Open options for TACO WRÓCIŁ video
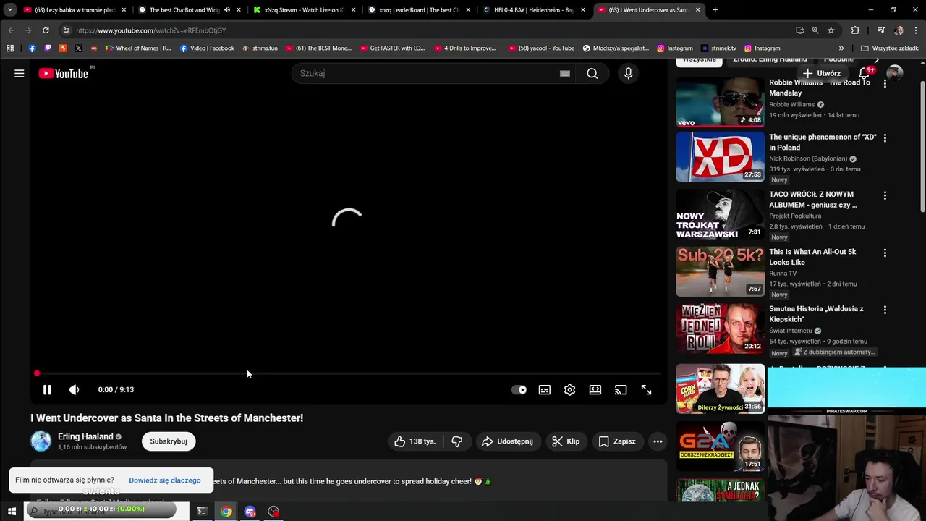 (x=885, y=195)
